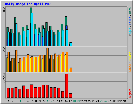This screenshot has height=104, width=133.
Task: Click the Hits legend label
Action: pos(130,11)
